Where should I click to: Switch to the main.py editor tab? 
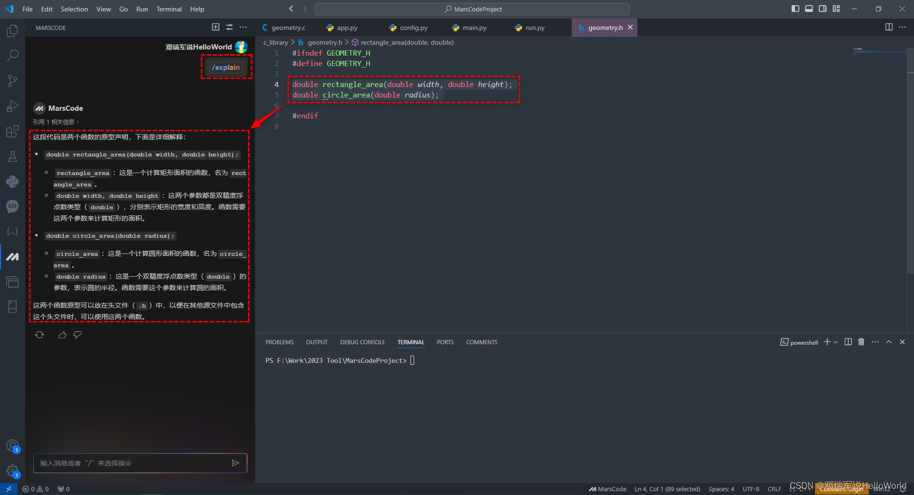coord(474,28)
